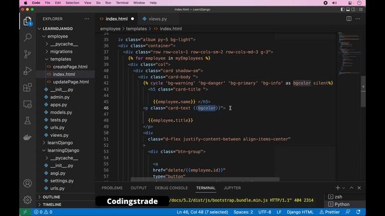Click Prettier formatter status
The height and width of the screenshot is (216, 385).
329,212
